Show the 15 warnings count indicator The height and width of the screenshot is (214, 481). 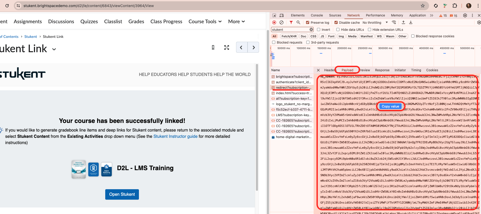[443, 16]
